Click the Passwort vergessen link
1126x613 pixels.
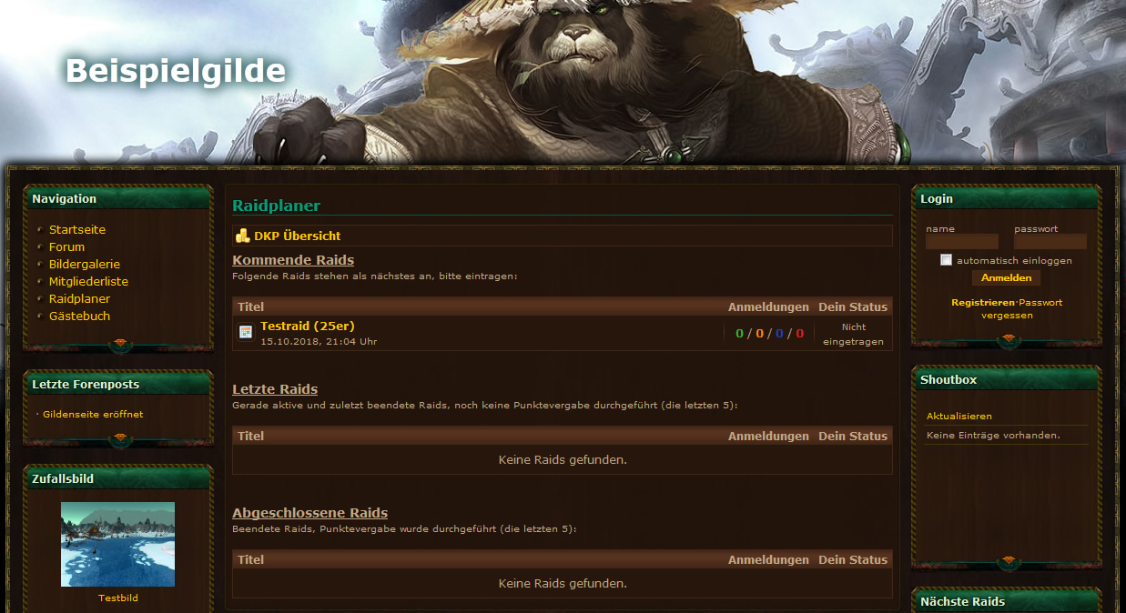click(x=1023, y=308)
